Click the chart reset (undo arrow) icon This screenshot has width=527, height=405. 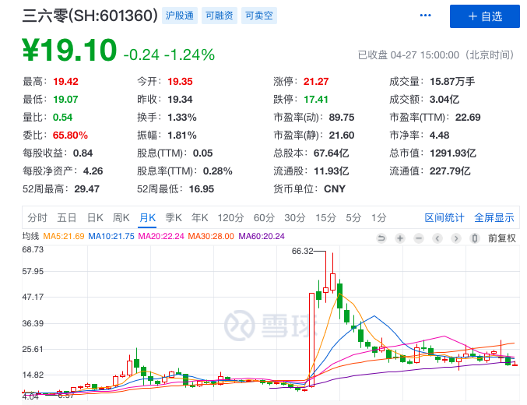click(x=381, y=238)
